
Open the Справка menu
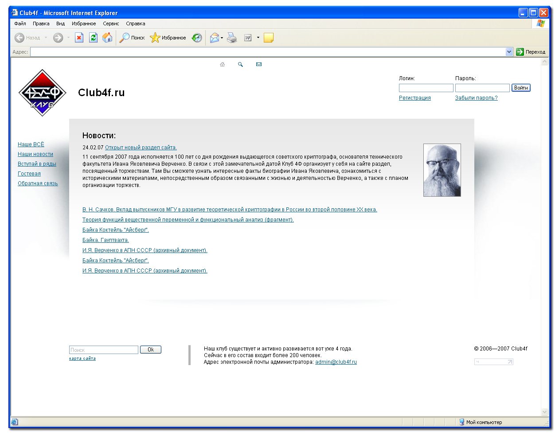point(135,23)
